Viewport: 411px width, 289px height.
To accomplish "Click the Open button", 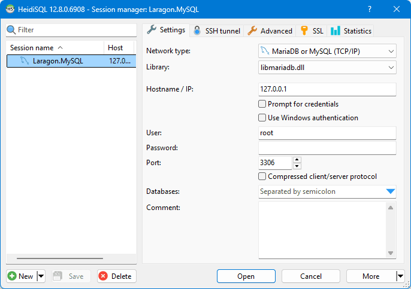I will point(246,276).
